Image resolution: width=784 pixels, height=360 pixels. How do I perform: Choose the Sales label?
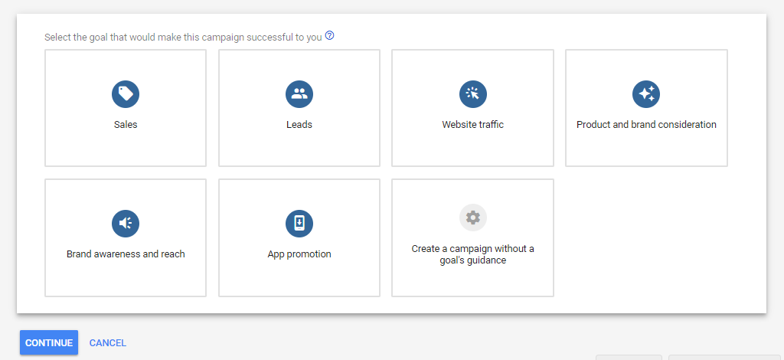(x=126, y=125)
